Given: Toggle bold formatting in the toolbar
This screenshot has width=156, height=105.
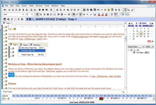Looking at the screenshot, I should [74, 14].
